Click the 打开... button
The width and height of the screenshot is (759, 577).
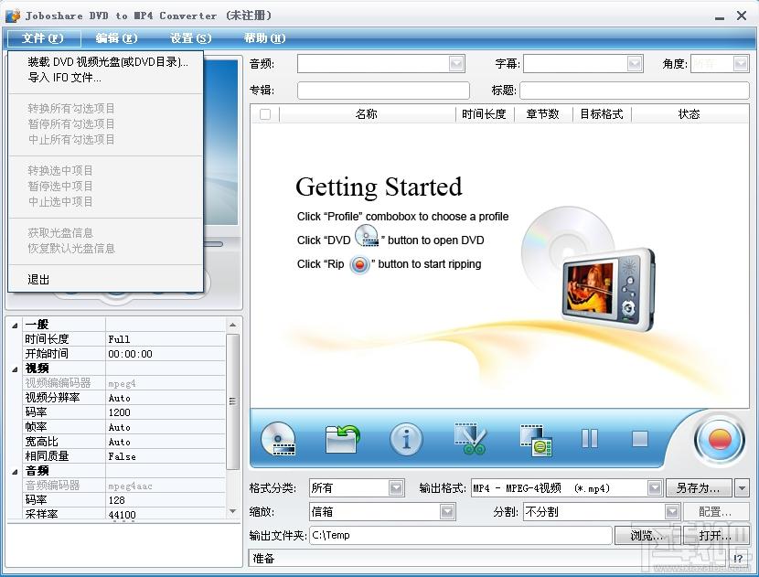coord(715,535)
